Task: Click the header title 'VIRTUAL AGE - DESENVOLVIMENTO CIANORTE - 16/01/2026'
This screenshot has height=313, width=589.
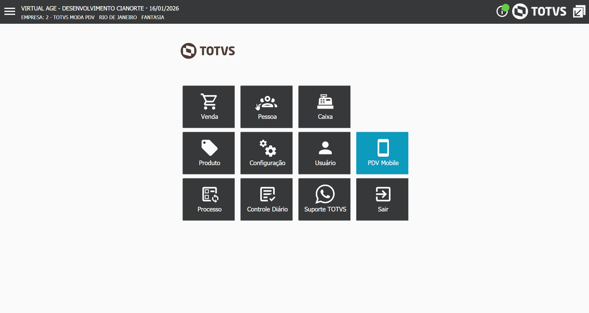Action: (x=100, y=8)
